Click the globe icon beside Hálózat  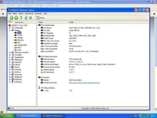point(13,65)
